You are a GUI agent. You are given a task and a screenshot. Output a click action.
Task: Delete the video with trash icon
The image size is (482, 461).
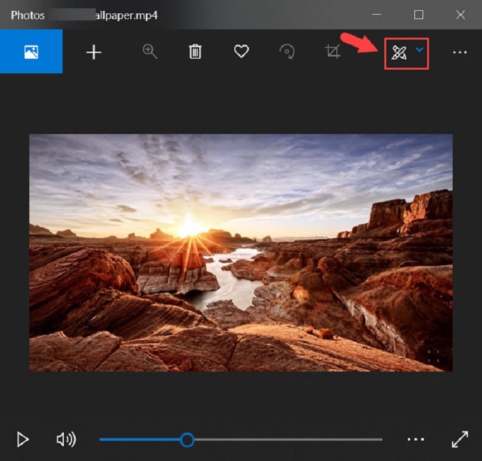195,52
